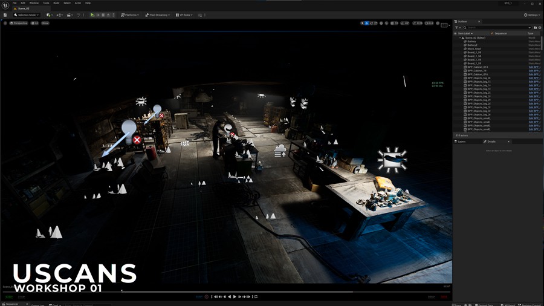Open the VP Roles dropdown
The image size is (544, 306).
click(x=184, y=15)
